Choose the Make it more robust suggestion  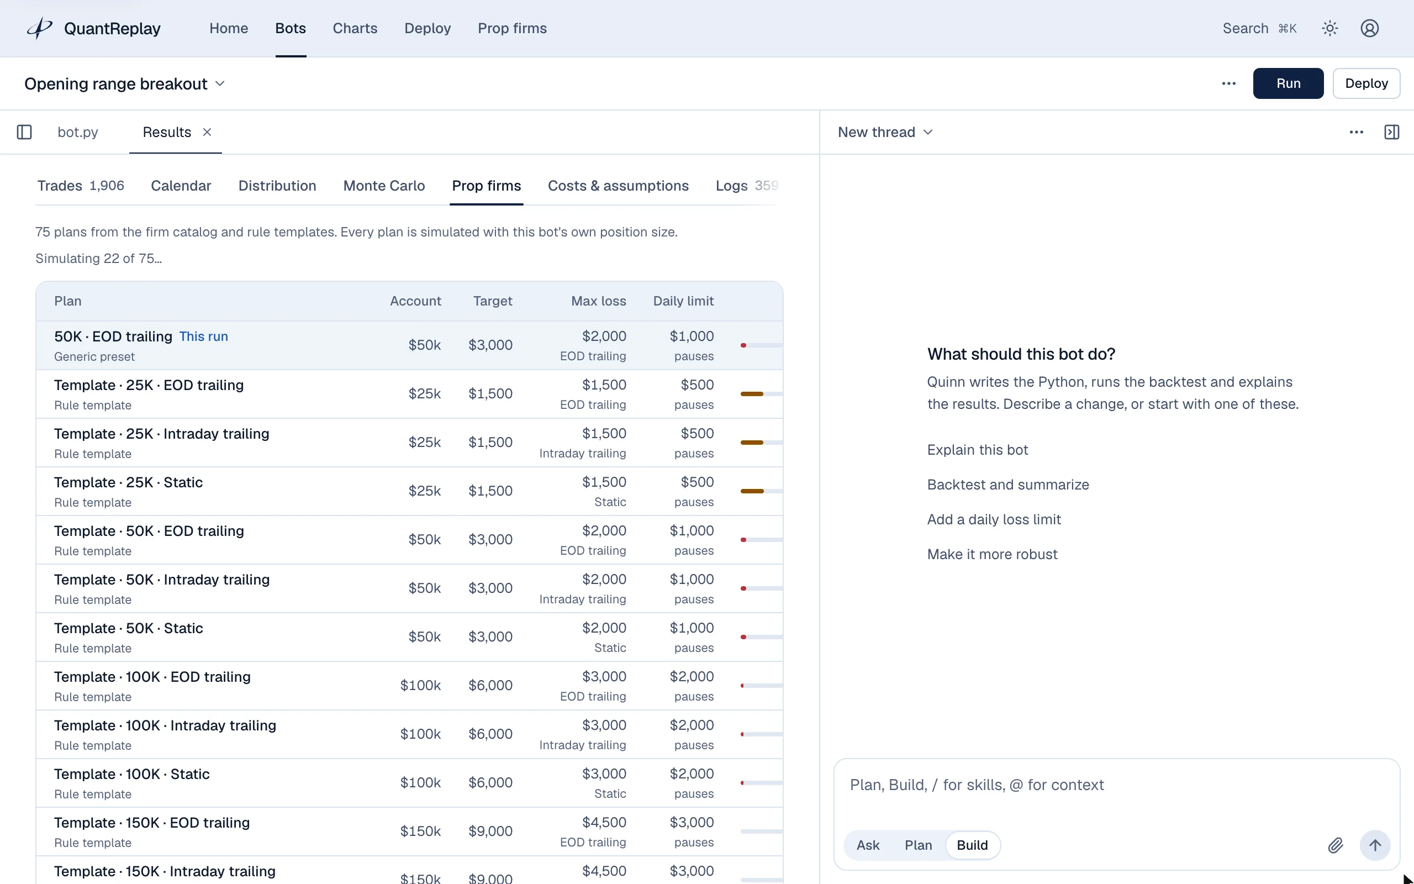click(992, 554)
